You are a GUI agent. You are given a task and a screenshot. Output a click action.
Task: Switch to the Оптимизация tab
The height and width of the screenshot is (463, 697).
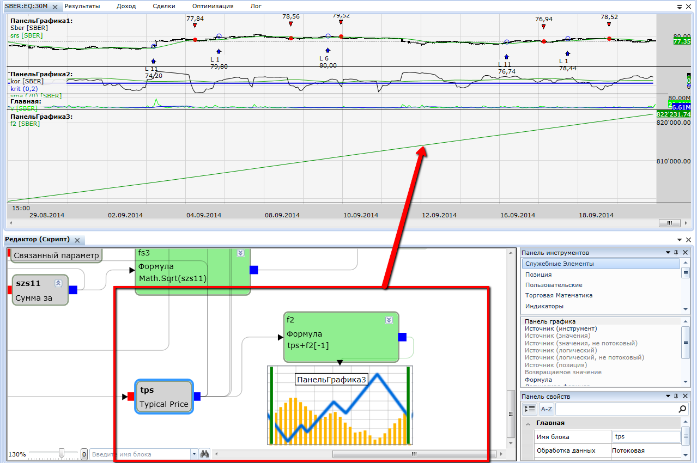[213, 6]
